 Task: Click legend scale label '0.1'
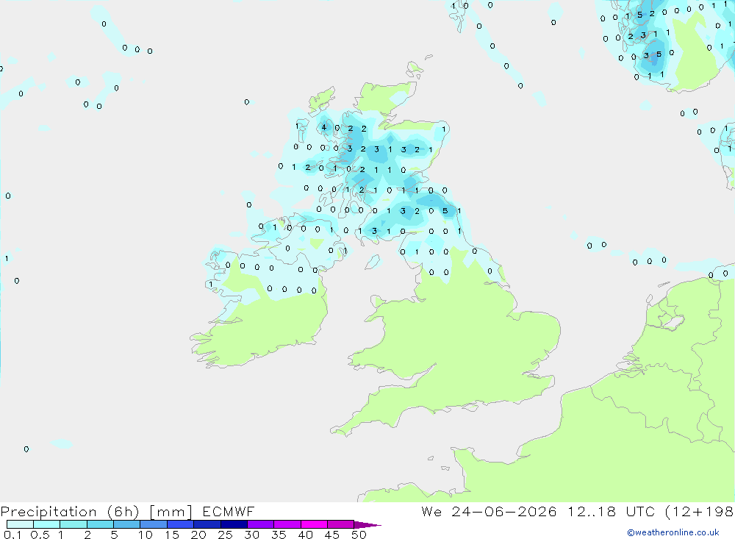point(12,535)
